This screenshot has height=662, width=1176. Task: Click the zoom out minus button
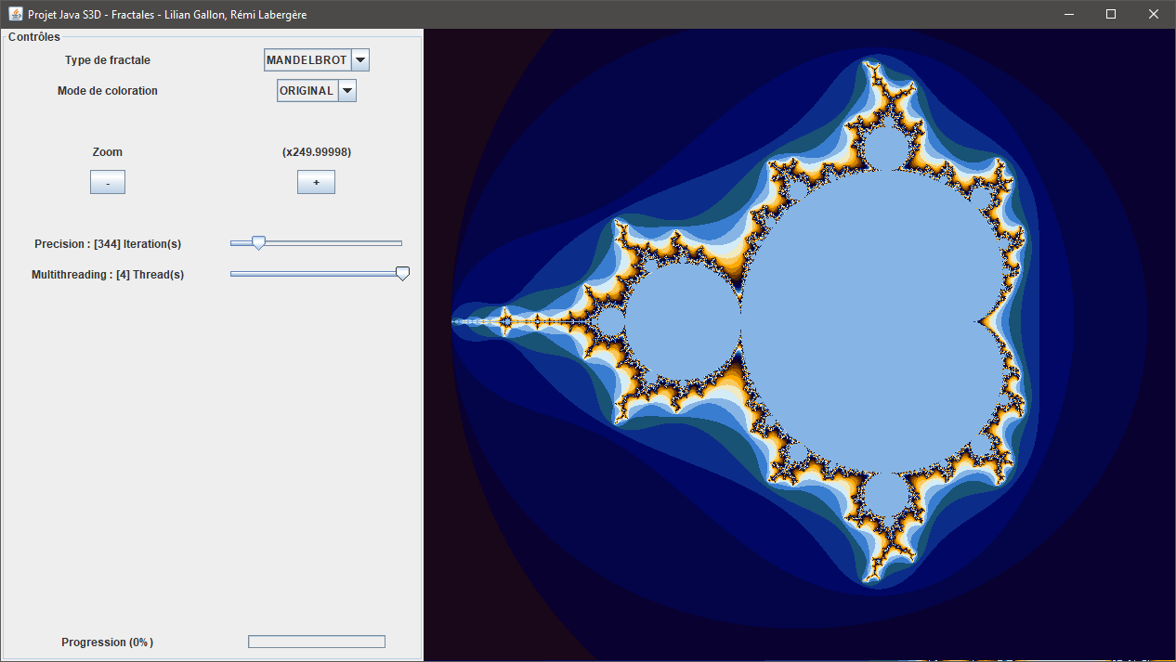tap(108, 183)
